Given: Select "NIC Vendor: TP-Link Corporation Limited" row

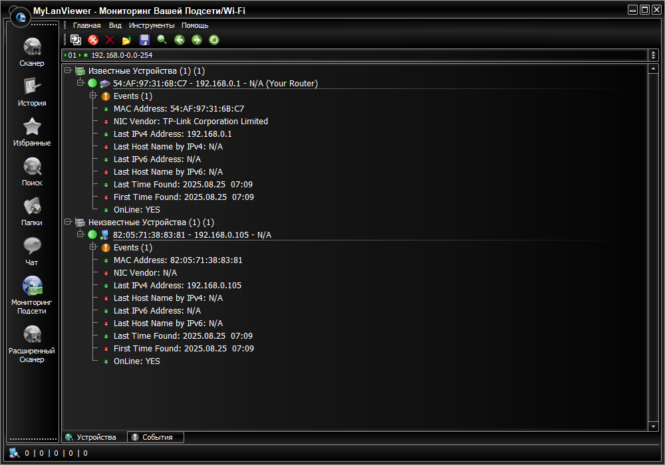Looking at the screenshot, I should click(x=190, y=122).
